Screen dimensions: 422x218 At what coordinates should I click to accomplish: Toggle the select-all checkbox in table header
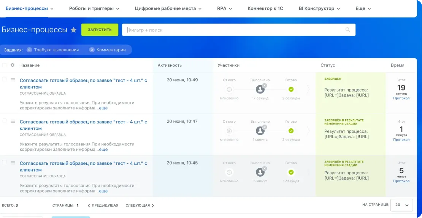point(5,65)
